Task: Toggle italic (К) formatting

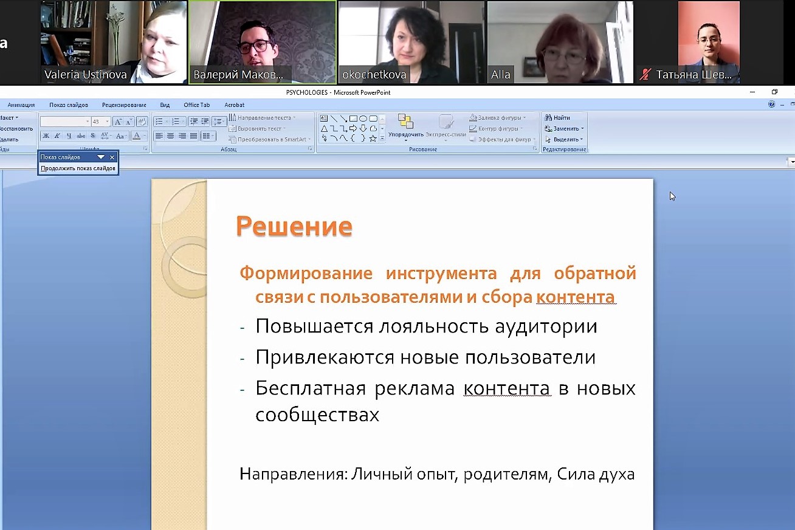Action: click(x=57, y=136)
